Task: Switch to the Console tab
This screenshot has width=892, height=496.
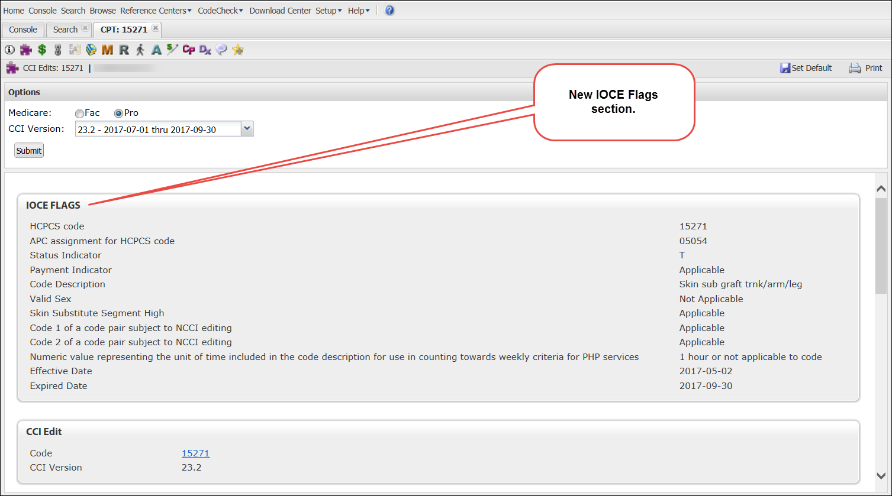Action: (23, 30)
